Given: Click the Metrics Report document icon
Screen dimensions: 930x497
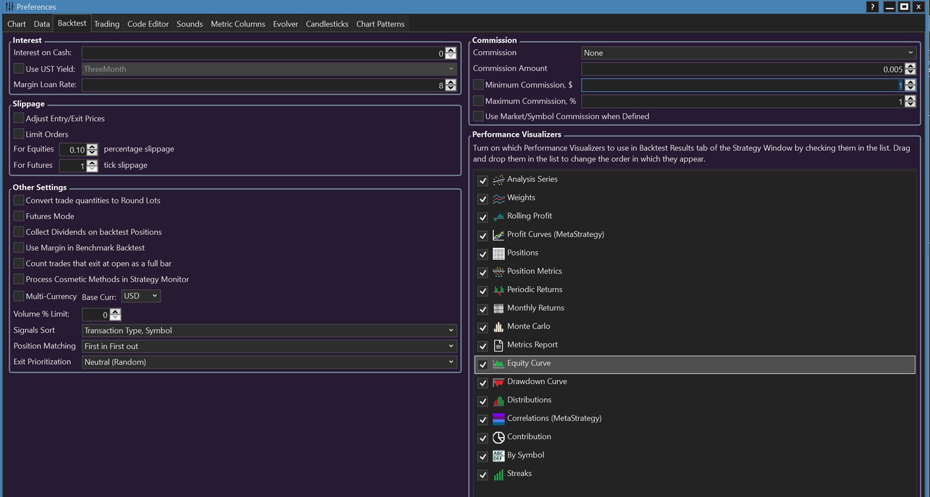Looking at the screenshot, I should click(x=498, y=345).
